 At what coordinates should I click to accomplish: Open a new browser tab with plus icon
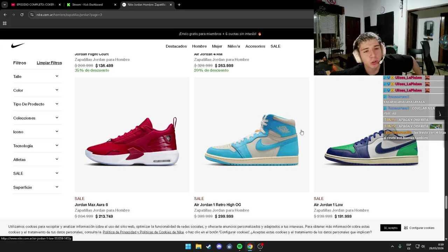(179, 5)
